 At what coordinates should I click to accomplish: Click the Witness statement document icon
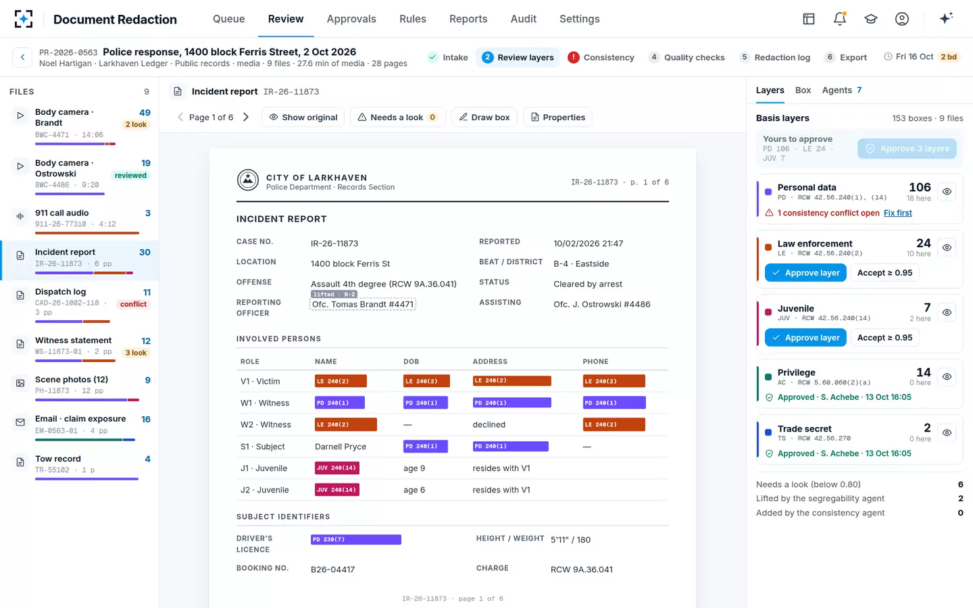20,344
